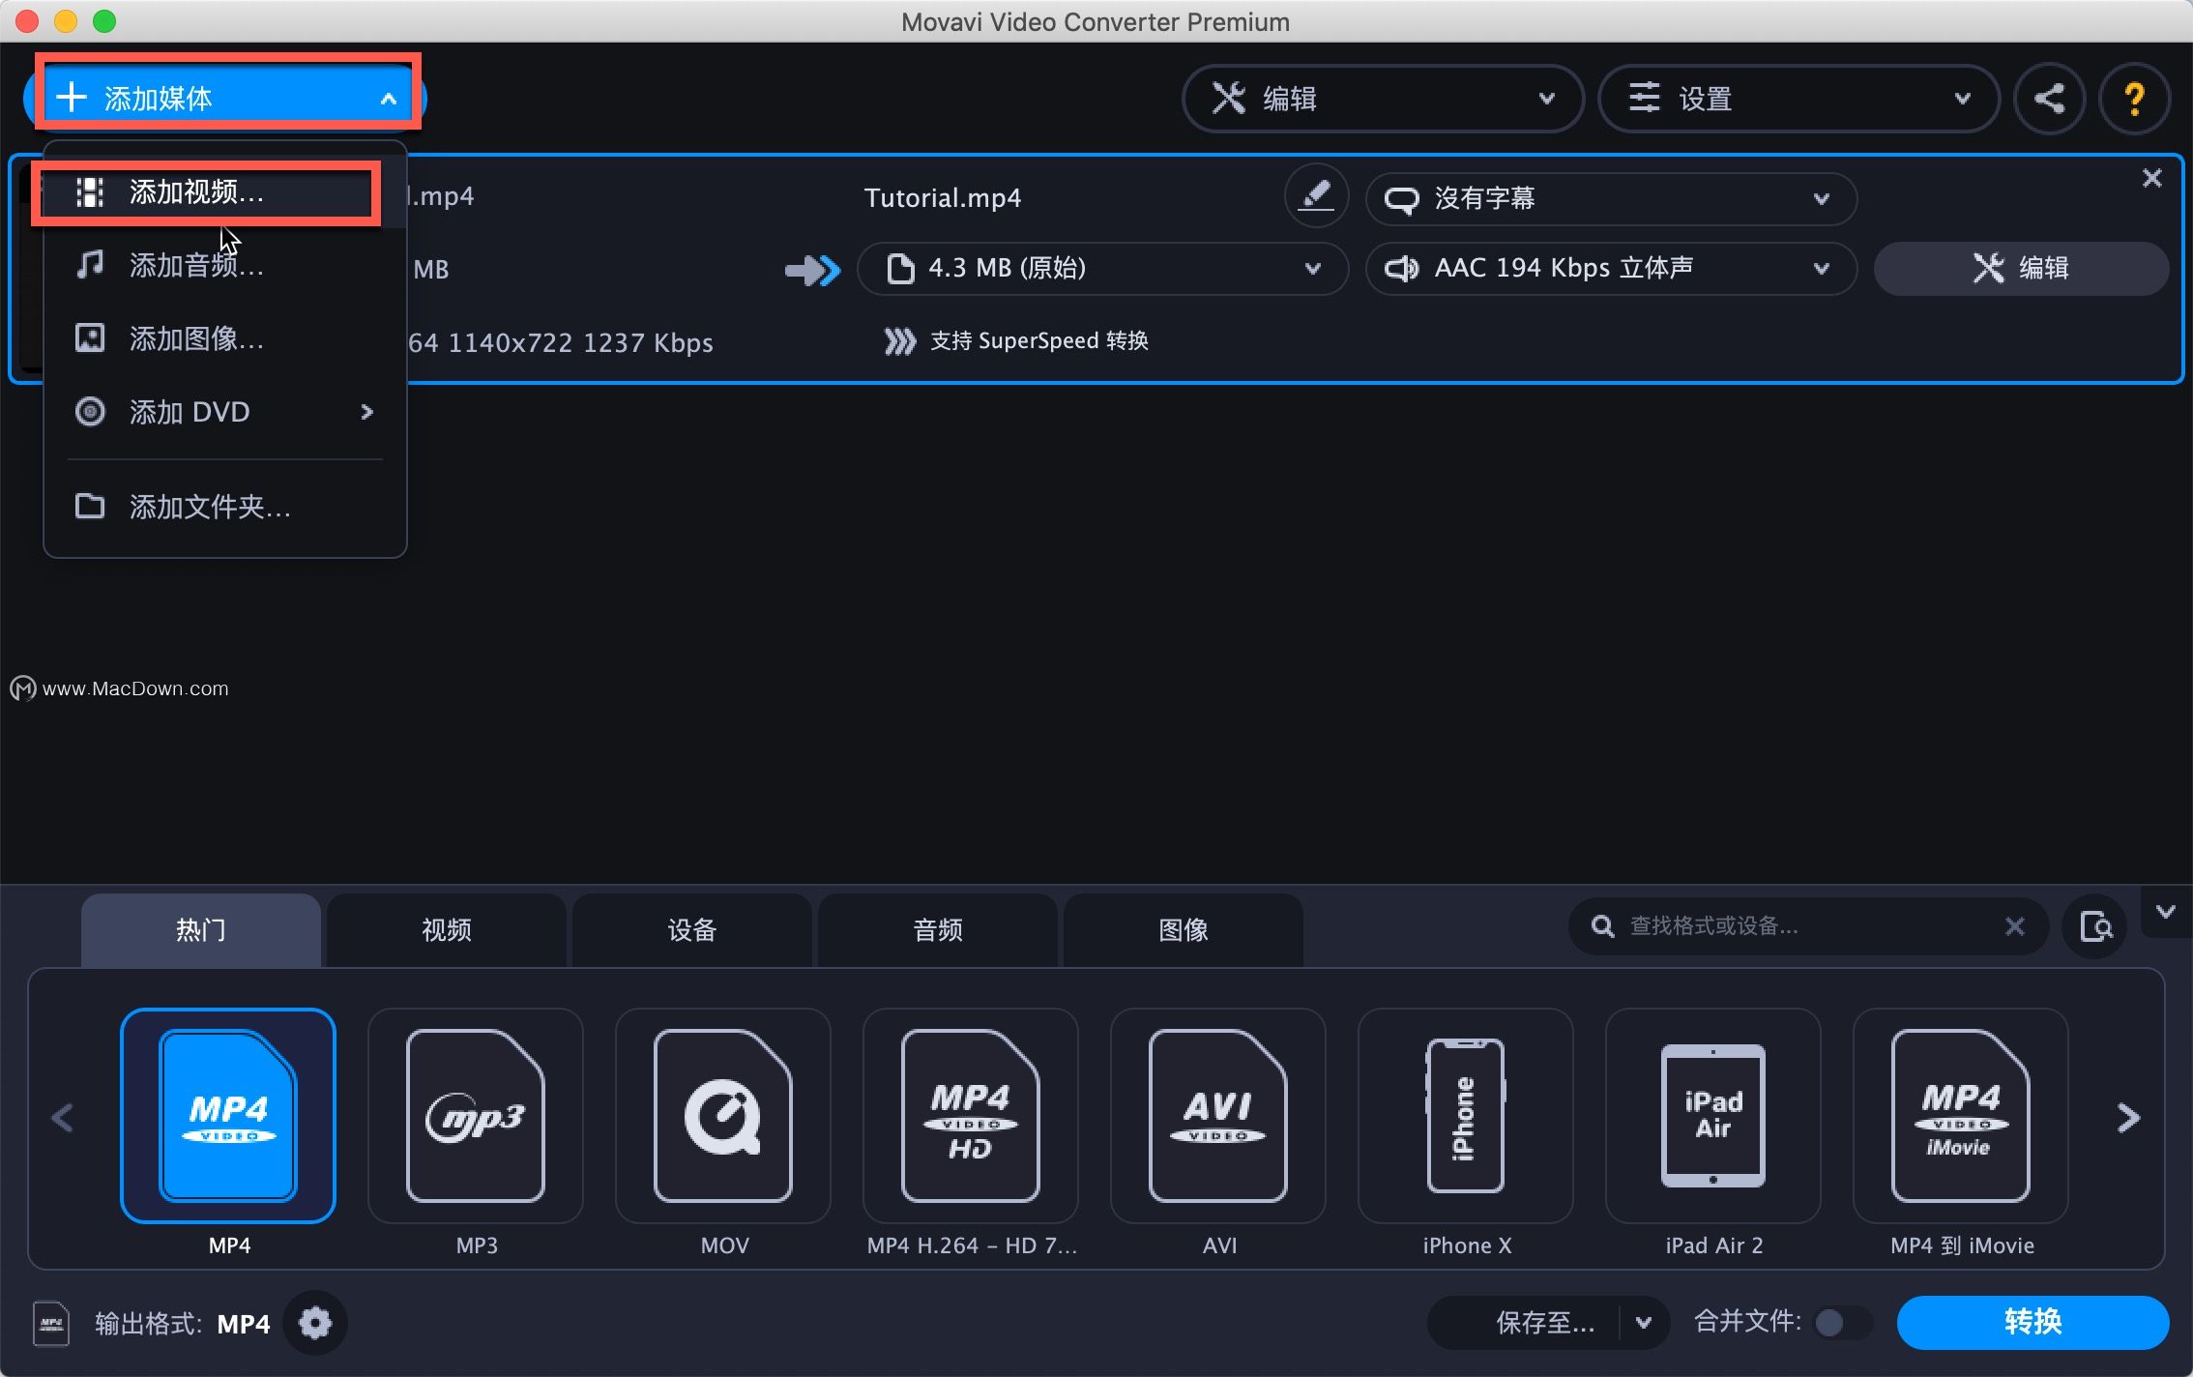
Task: Open the 设置 (Settings) dropdown
Action: 1798,98
